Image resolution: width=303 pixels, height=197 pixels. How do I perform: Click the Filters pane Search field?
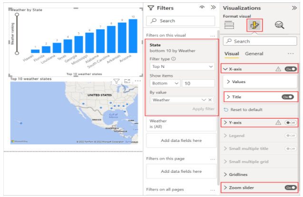tap(182, 21)
